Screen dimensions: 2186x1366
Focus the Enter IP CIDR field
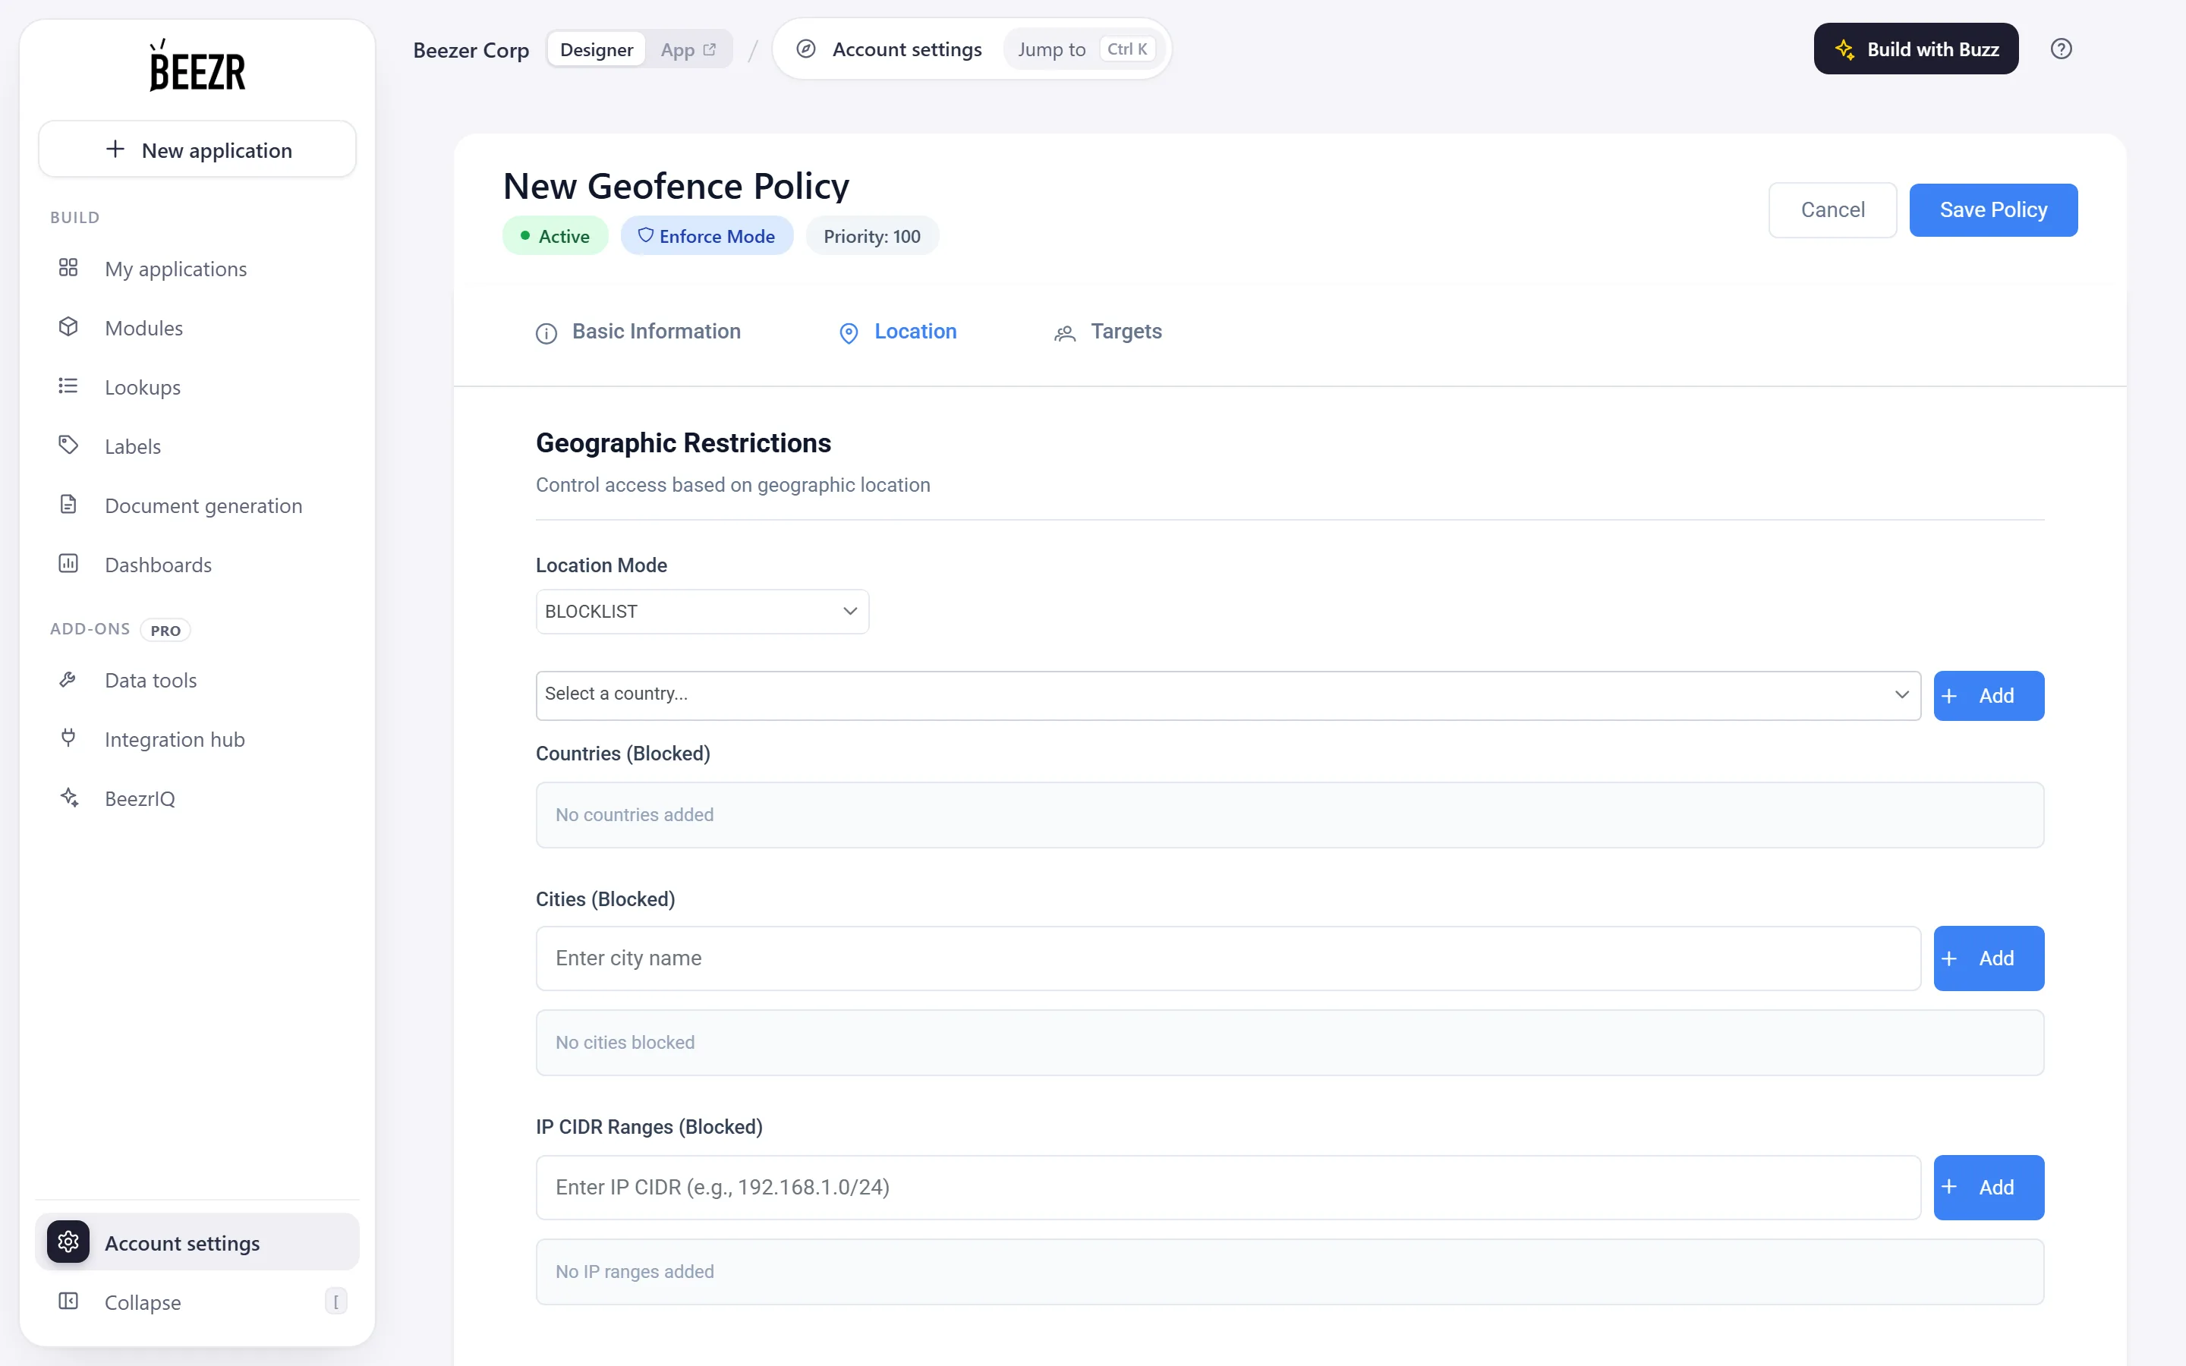pos(1227,1187)
